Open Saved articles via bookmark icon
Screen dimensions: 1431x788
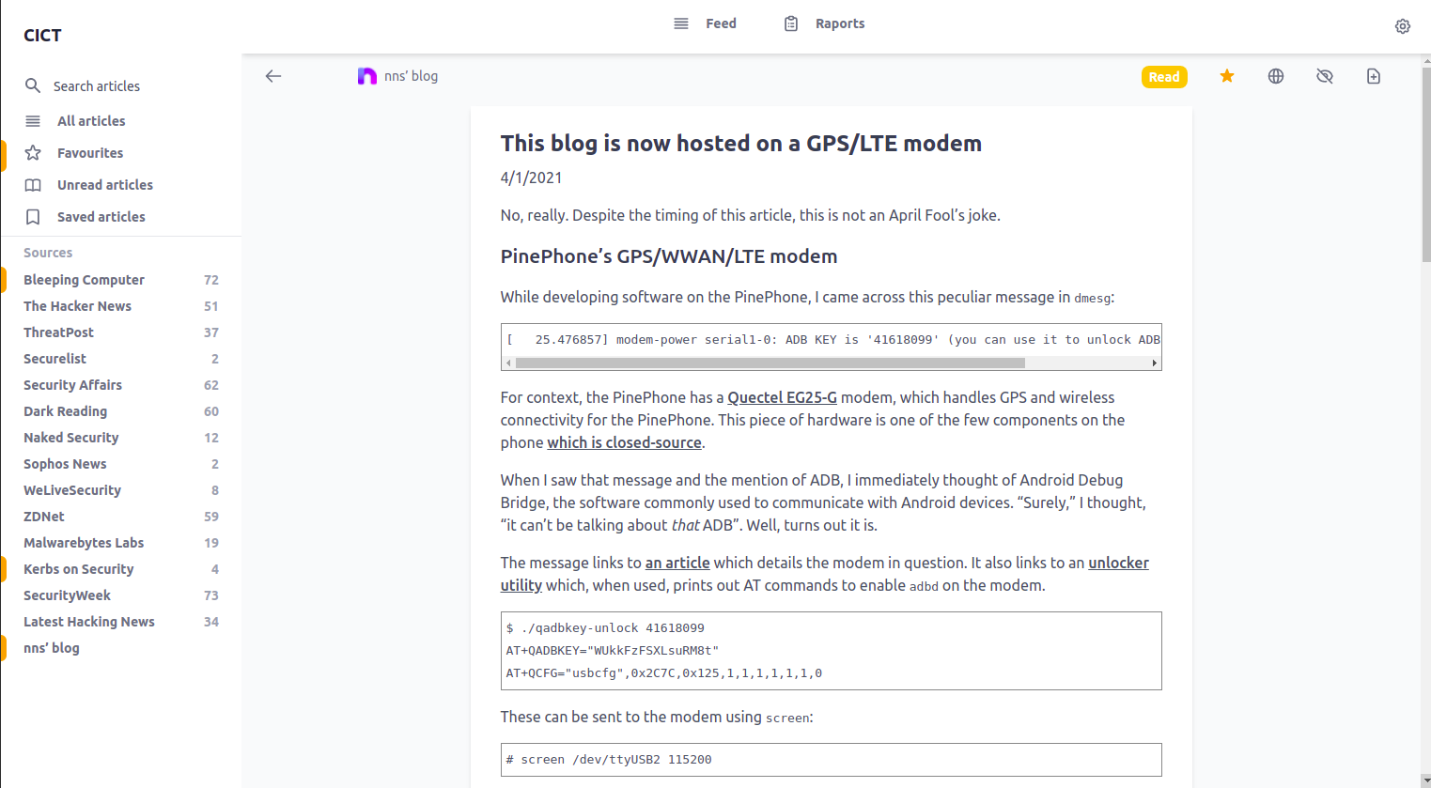tap(99, 216)
